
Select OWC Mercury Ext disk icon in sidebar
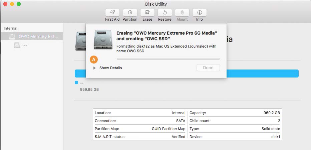pos(12,37)
